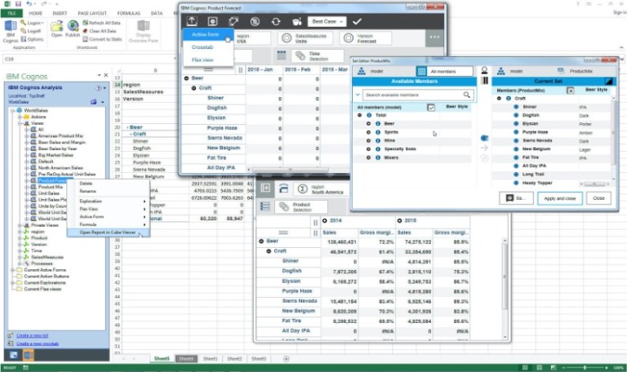
Task: Click the cube icon next to WorldSales header
Action: [94, 102]
